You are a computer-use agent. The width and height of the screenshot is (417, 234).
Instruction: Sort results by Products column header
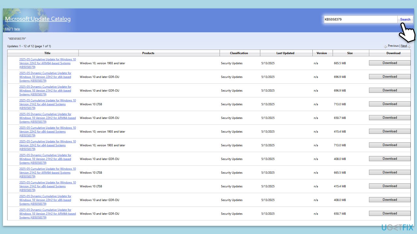(148, 53)
